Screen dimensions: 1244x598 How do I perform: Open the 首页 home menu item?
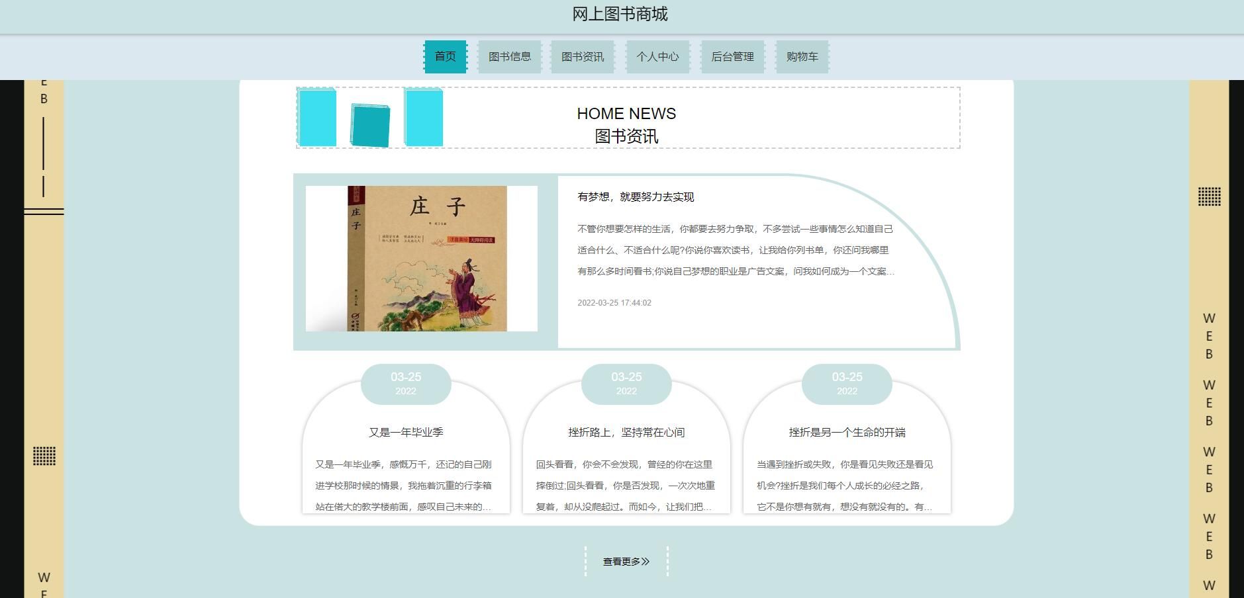(446, 56)
